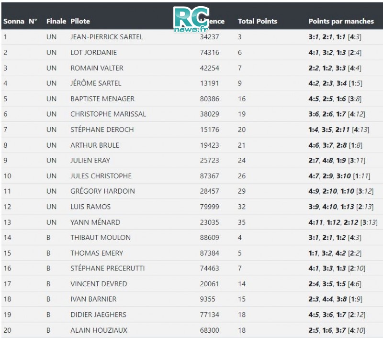Click pilot name GRÉGORY HARDOIN
The height and width of the screenshot is (338, 383).
click(x=102, y=191)
